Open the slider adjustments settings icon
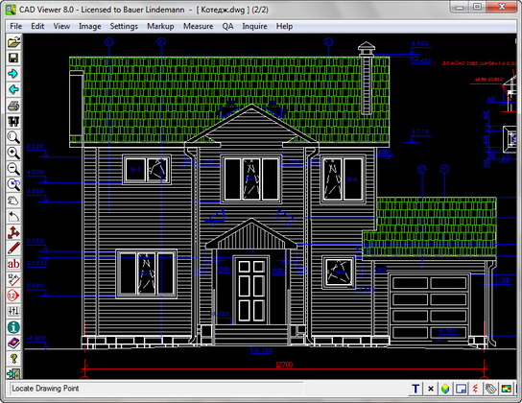Screen dimensions: 522x403 tap(13, 312)
